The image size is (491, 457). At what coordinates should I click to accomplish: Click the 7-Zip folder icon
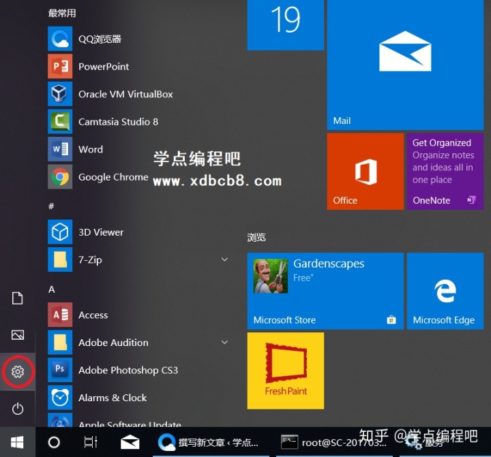click(60, 259)
